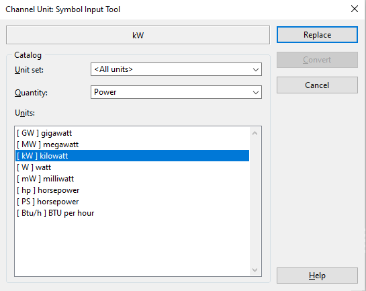Close the Symbol Input Tool dialog
The width and height of the screenshot is (366, 291).
pyautogui.click(x=355, y=9)
